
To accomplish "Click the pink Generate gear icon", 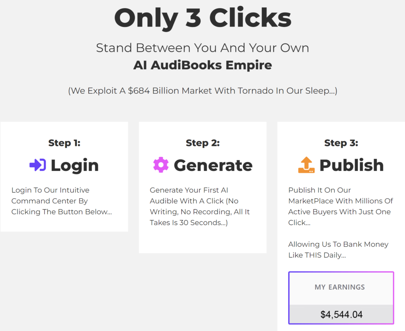I will click(x=161, y=165).
